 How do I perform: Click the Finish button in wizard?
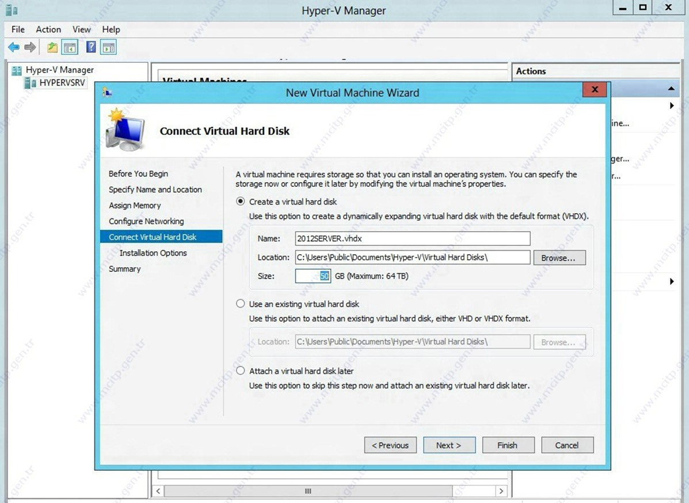(508, 445)
